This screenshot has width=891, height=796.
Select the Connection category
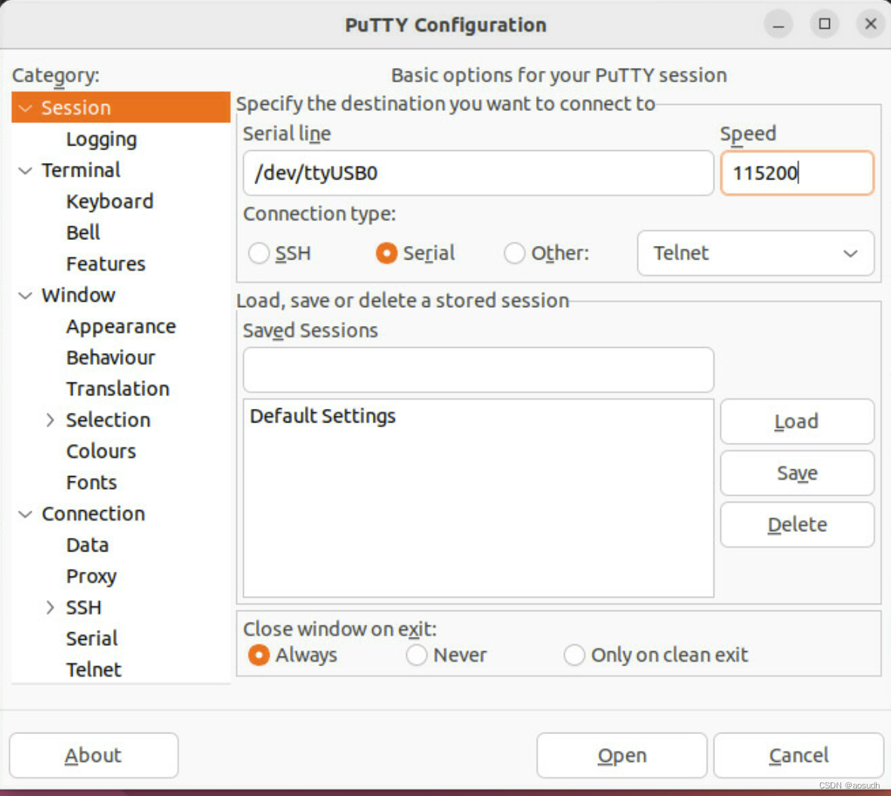pyautogui.click(x=93, y=514)
